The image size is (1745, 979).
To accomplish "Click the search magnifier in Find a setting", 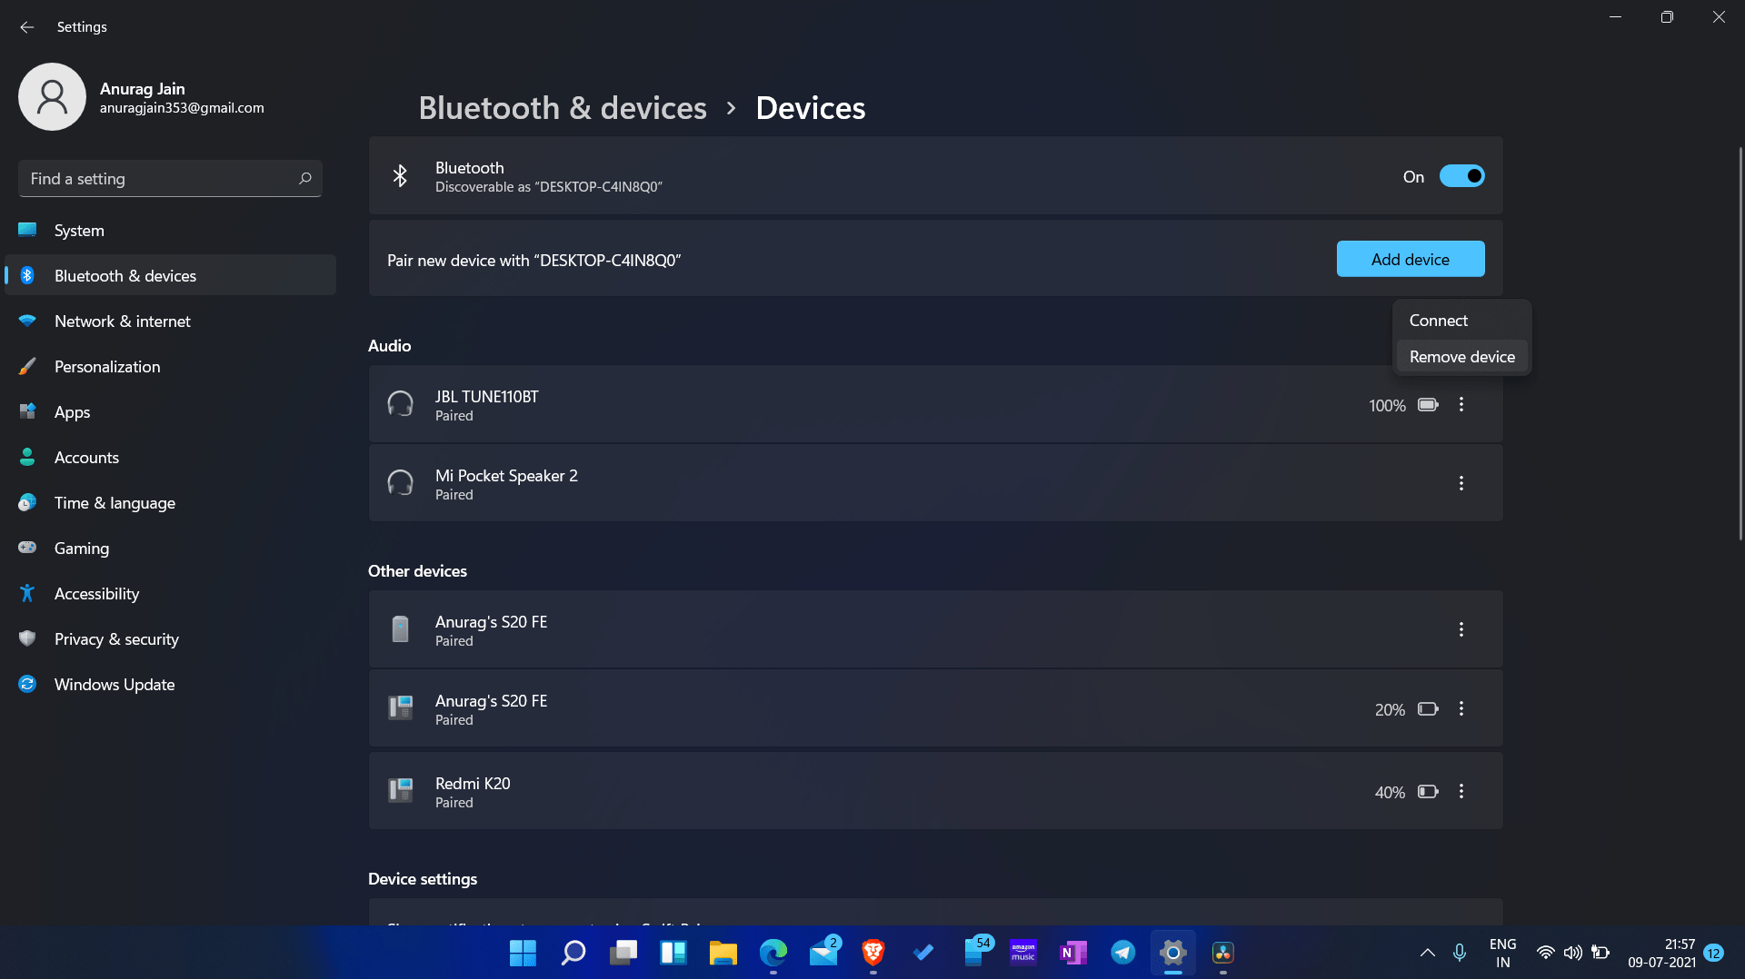I will tap(305, 179).
